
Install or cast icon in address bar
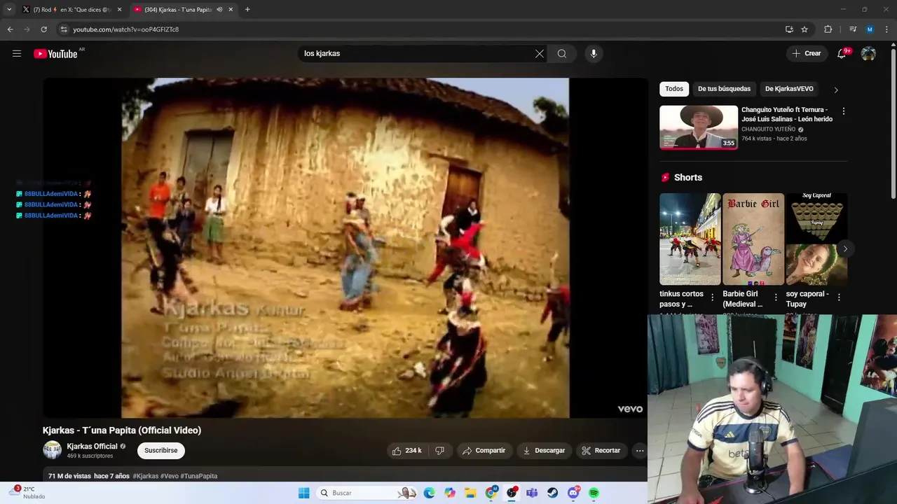(789, 29)
